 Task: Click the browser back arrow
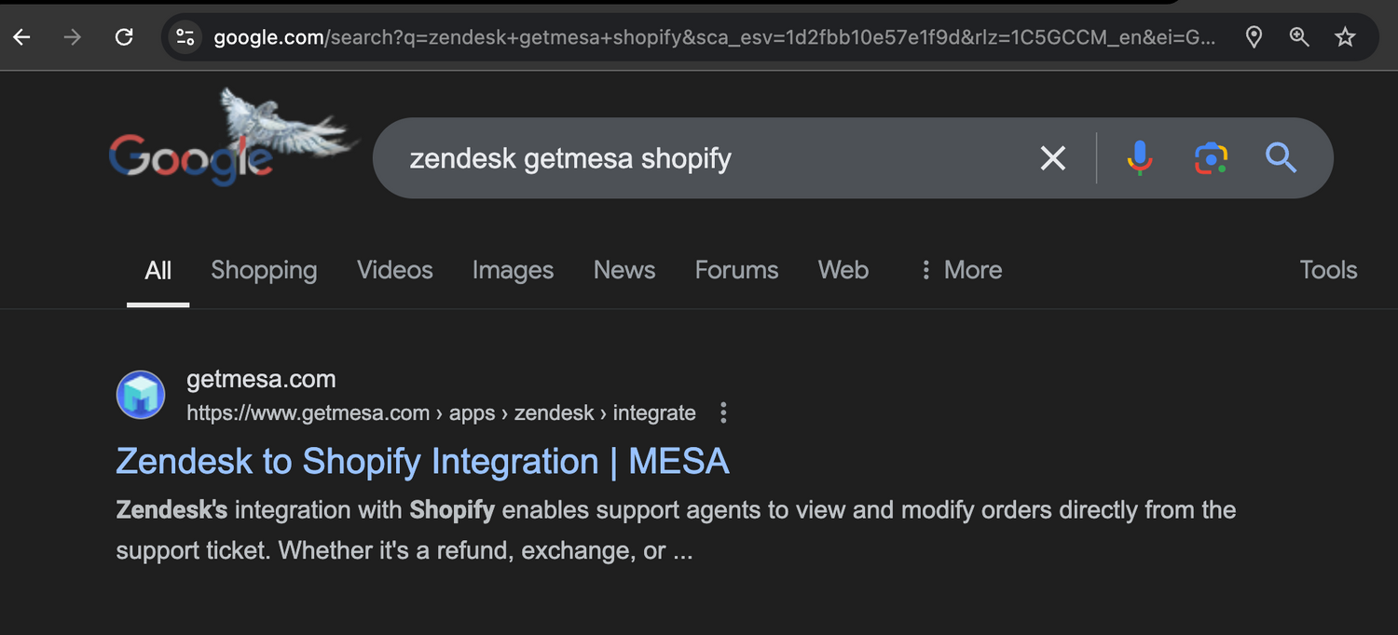click(21, 37)
